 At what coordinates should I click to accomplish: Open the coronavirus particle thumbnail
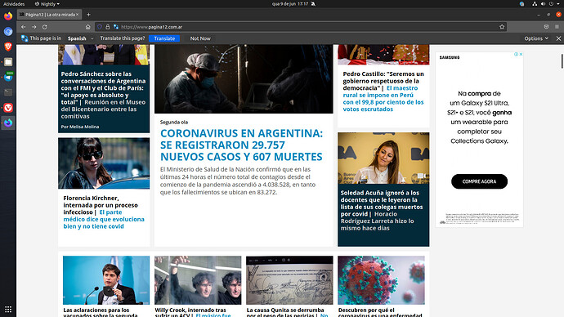point(381,280)
